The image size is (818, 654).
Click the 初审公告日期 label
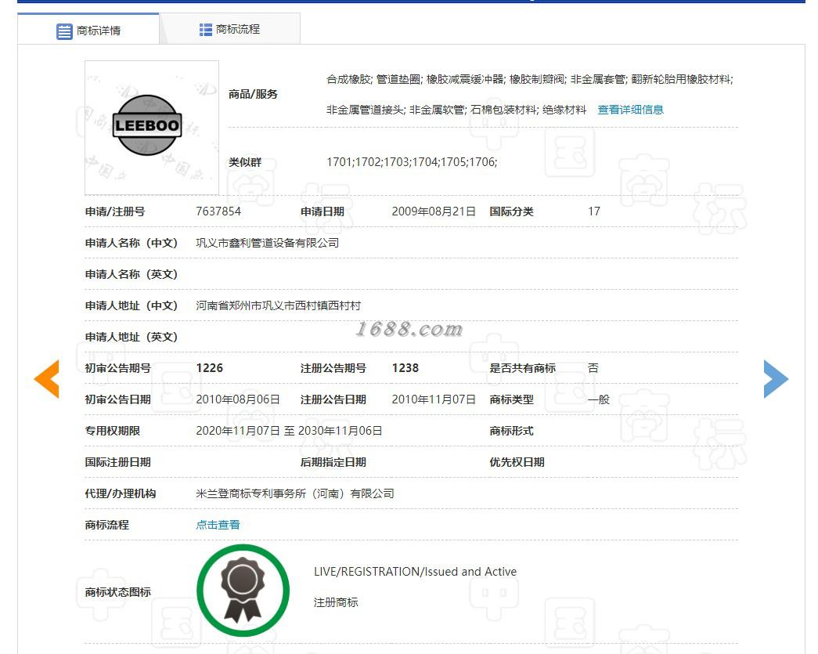click(118, 399)
